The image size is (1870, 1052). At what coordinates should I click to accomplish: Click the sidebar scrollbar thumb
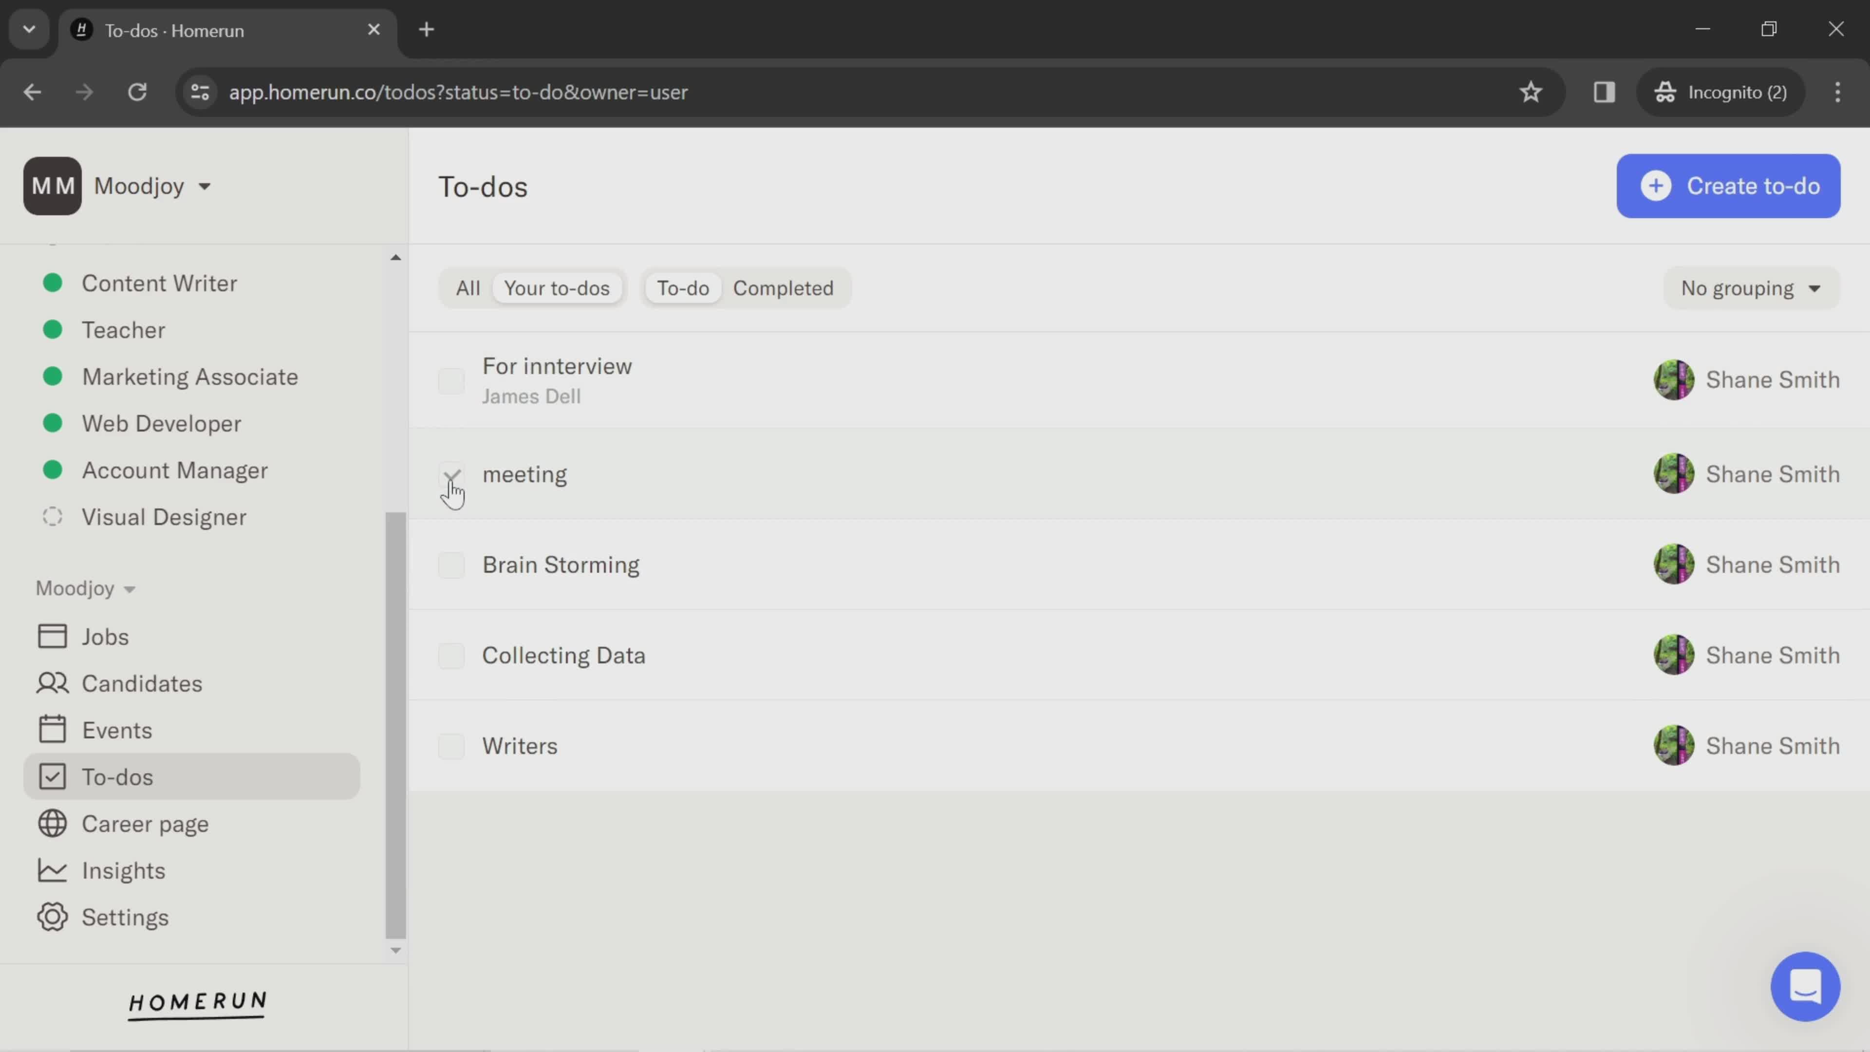point(395,725)
